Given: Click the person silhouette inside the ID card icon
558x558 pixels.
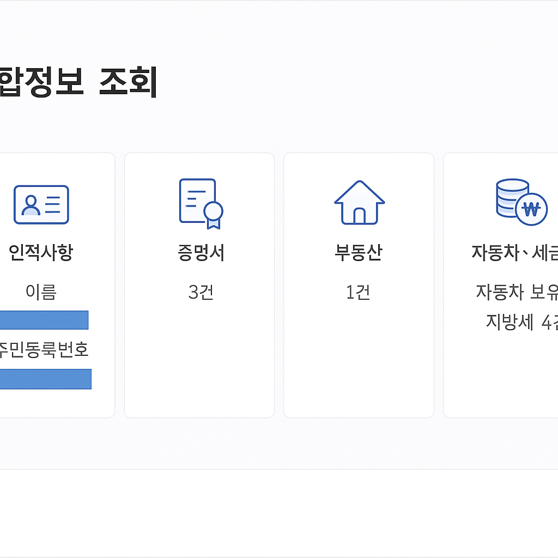Looking at the screenshot, I should [30, 204].
